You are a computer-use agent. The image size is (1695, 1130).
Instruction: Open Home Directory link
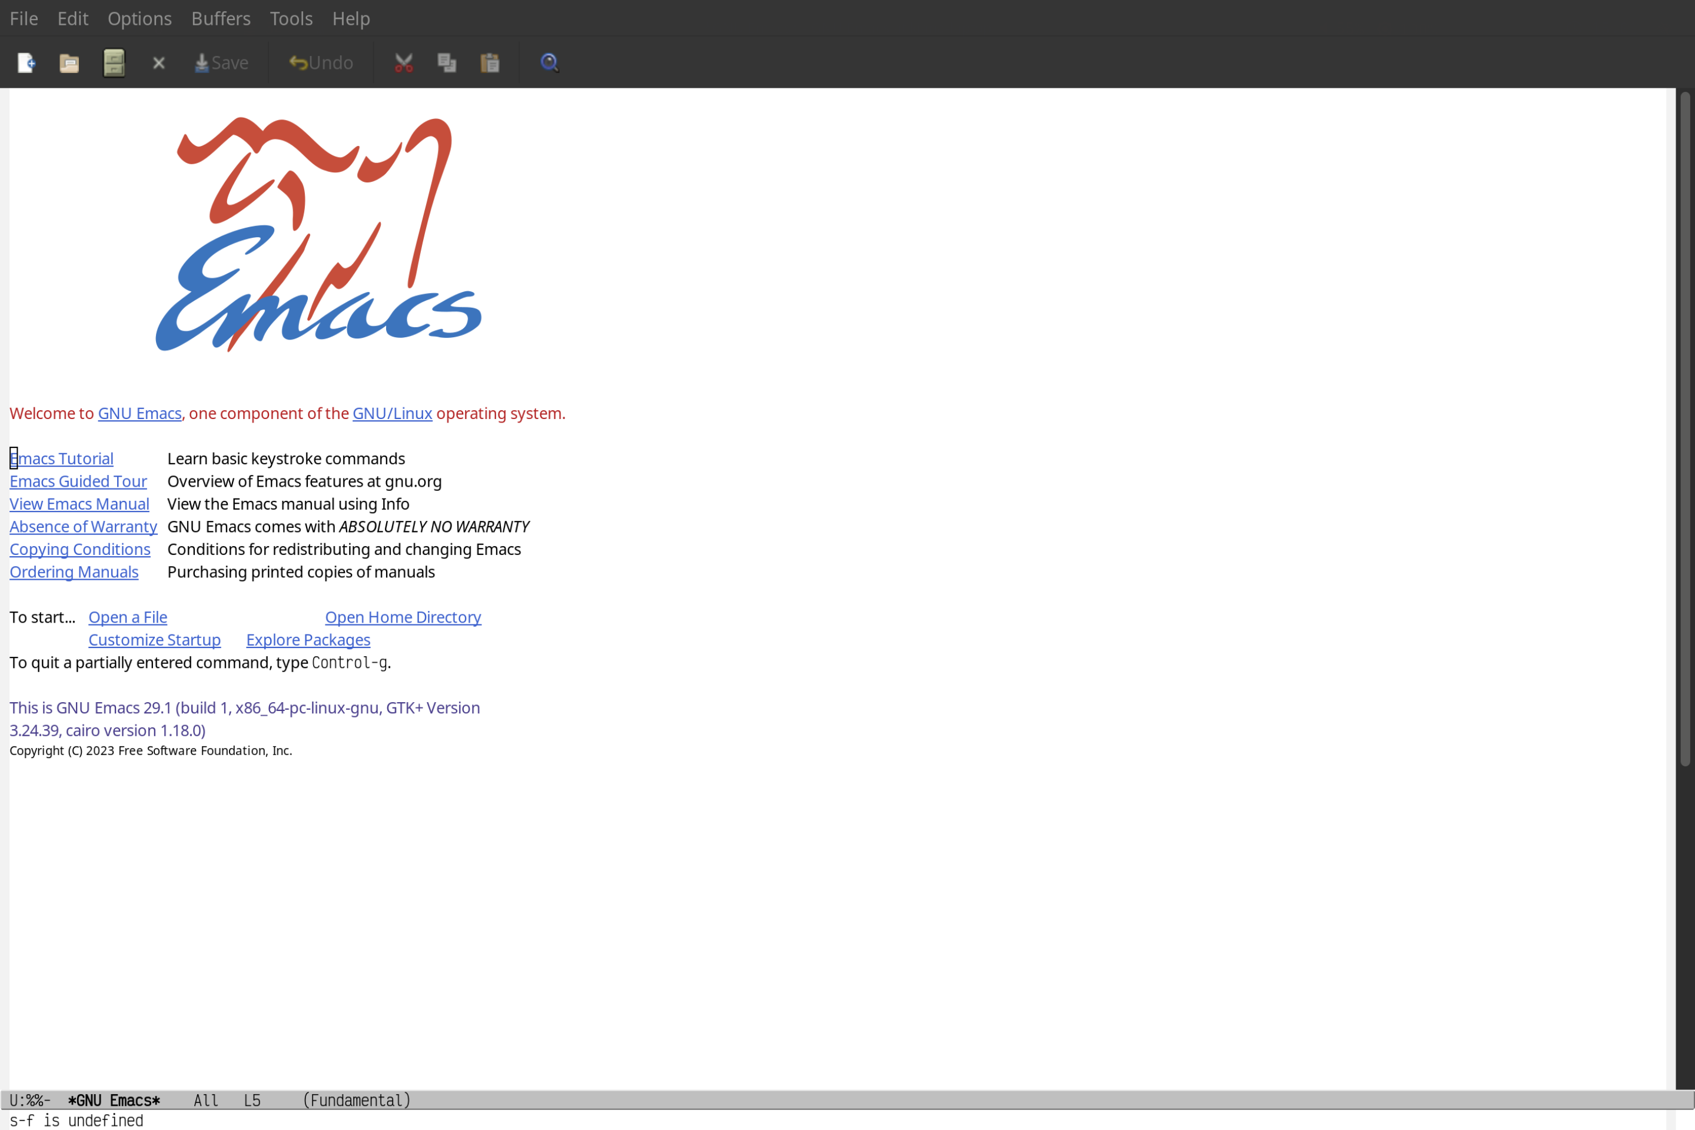tap(404, 617)
